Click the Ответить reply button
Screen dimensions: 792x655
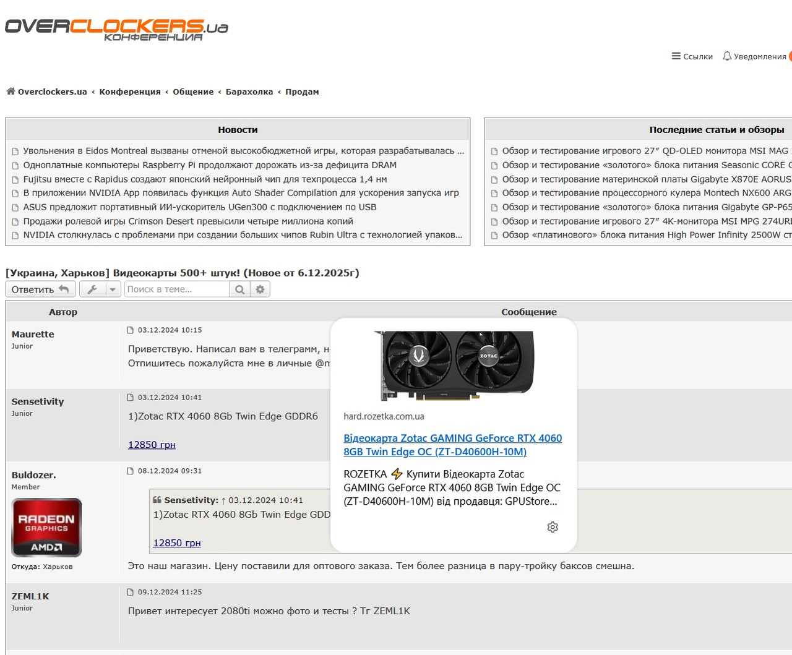pos(40,289)
